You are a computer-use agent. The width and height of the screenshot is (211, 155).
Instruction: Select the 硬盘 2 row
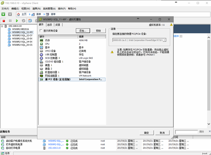coord(72,69)
